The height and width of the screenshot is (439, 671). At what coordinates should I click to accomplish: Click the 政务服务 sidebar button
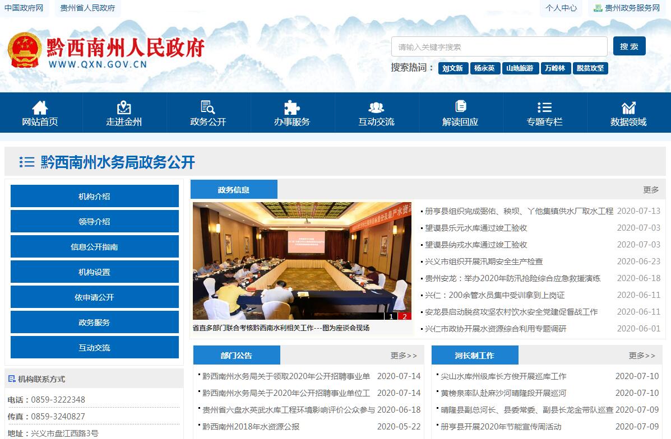[x=95, y=323]
